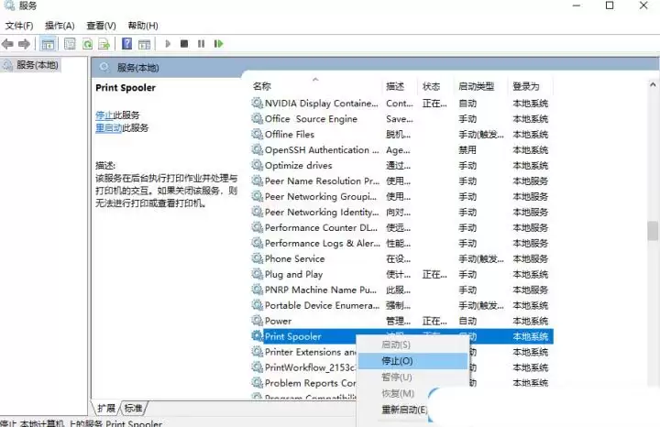Screen dimensions: 660x427
Task: Toggle the show/hide console tree icon
Action: [x=48, y=44]
